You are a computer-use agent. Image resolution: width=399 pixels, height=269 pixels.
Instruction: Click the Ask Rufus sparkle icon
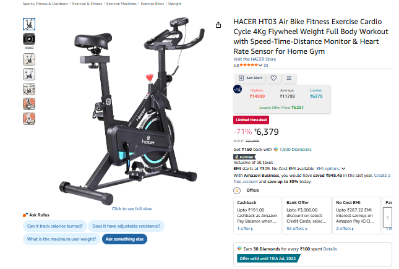tap(25, 215)
